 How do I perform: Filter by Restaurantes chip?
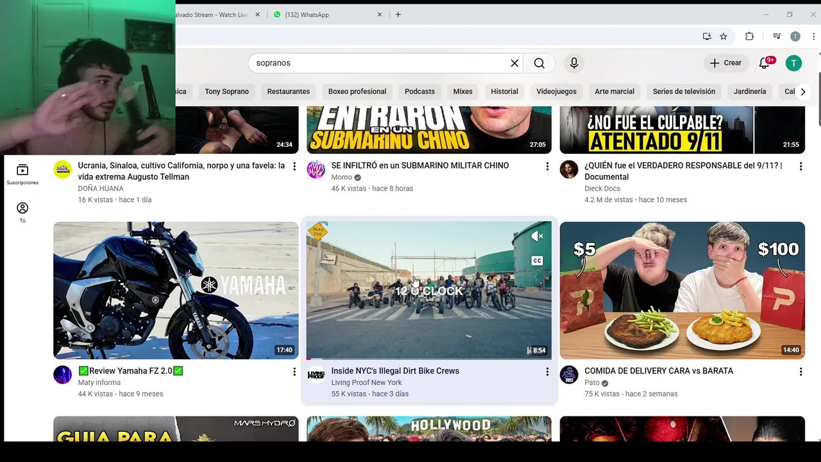[x=289, y=91]
